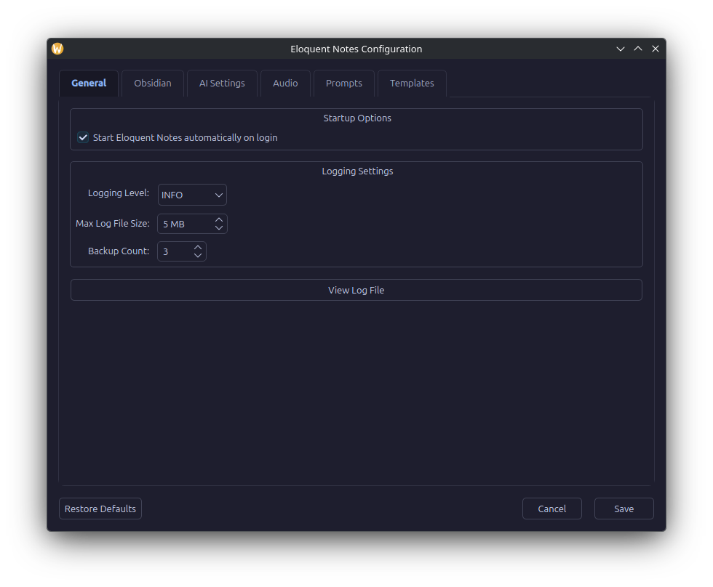Switch to the Audio tab

coord(285,83)
